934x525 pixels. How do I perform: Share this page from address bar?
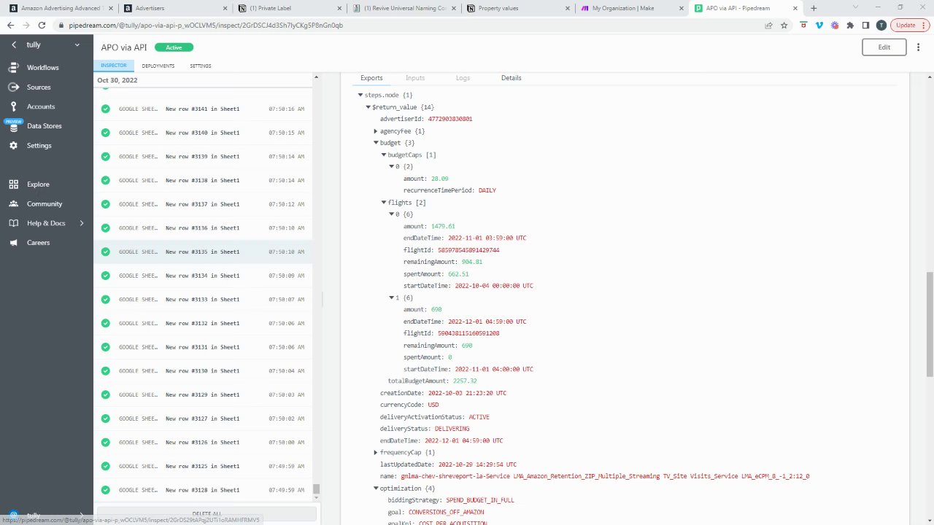click(768, 25)
